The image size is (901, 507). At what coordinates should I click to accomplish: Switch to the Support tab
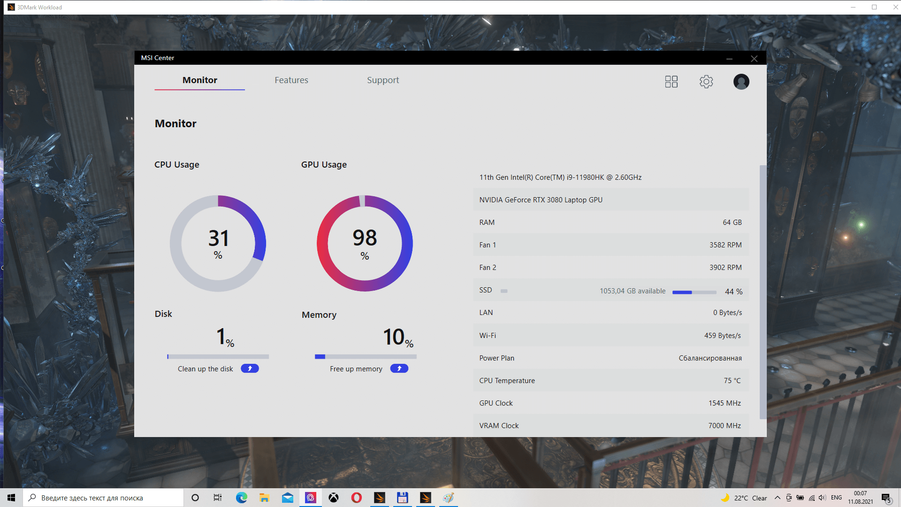click(382, 80)
